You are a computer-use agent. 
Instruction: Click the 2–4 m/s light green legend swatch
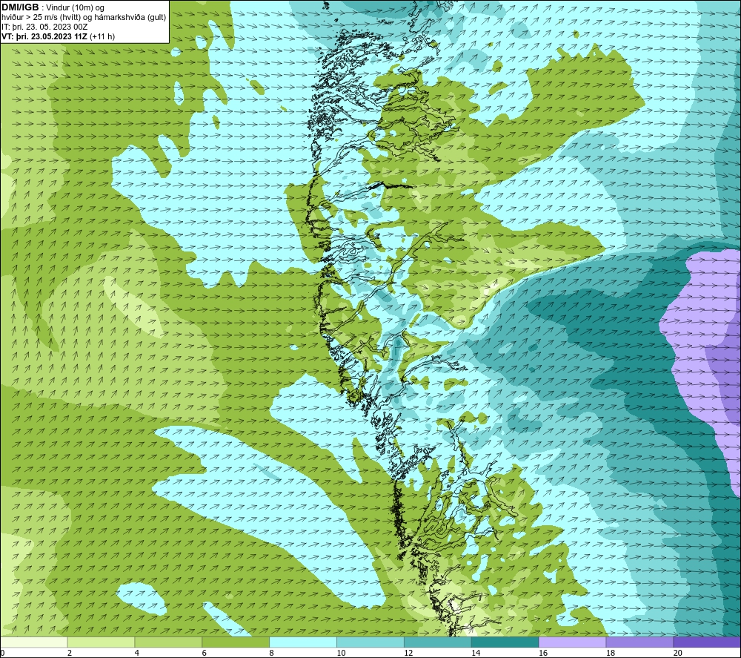tap(101, 642)
